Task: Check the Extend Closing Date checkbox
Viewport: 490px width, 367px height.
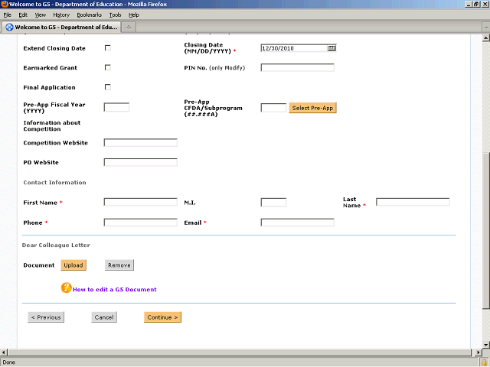Action: [108, 48]
